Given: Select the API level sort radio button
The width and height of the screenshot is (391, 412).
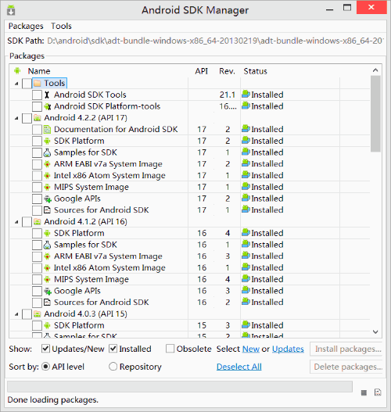Looking at the screenshot, I should pos(45,367).
